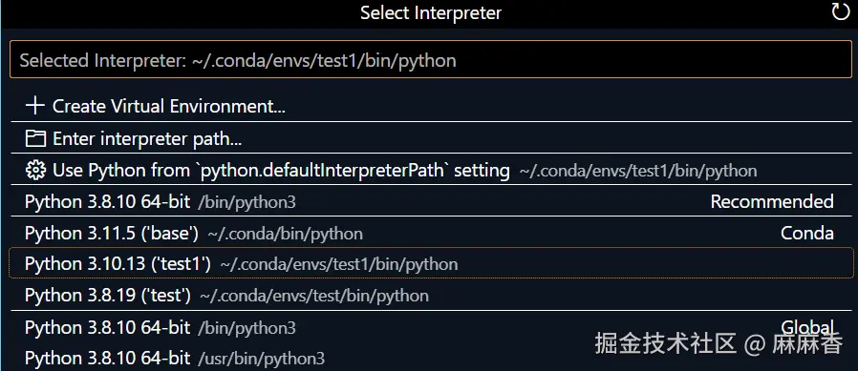Click the gear icon for defaultInterpreterPath setting
Image resolution: width=858 pixels, height=371 pixels.
tap(35, 171)
